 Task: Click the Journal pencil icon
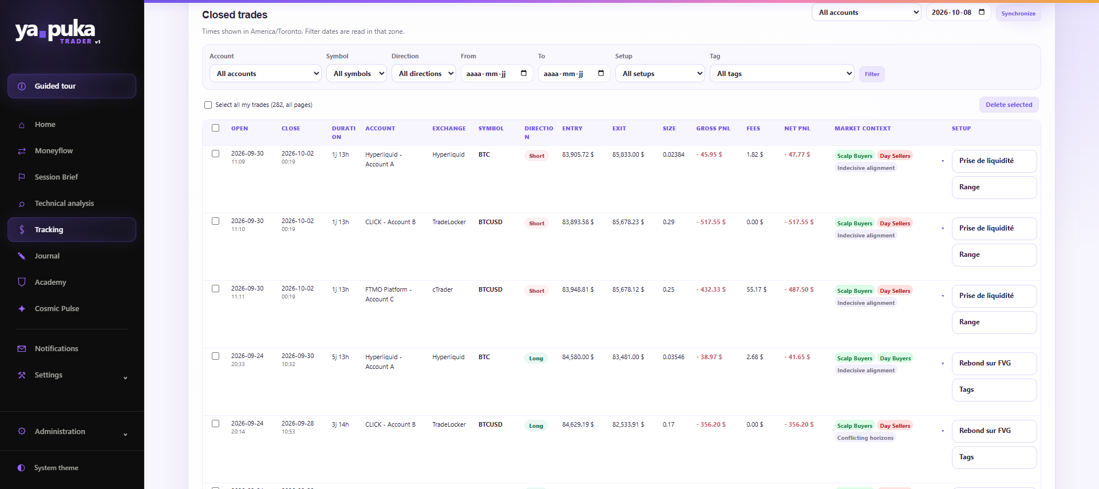click(x=22, y=256)
